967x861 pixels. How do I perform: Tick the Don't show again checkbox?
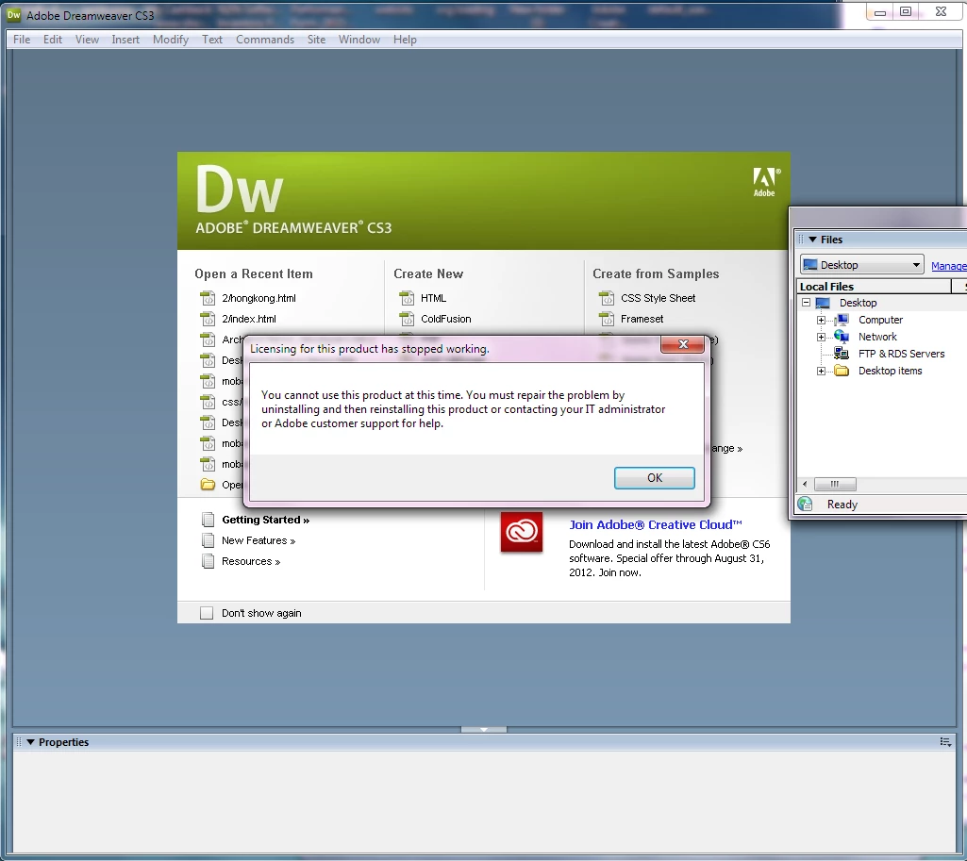[207, 613]
